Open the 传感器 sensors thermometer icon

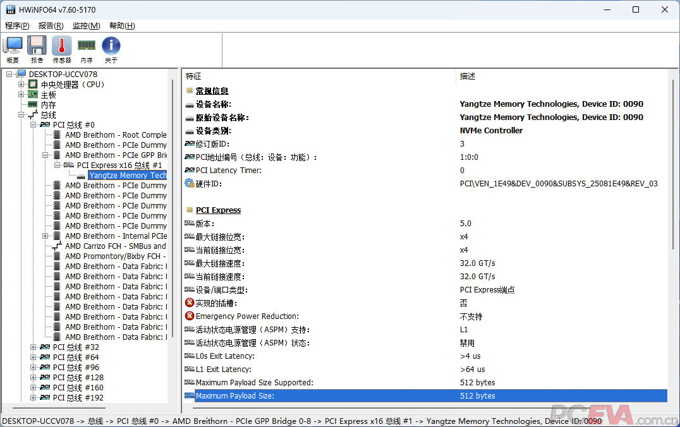point(61,50)
